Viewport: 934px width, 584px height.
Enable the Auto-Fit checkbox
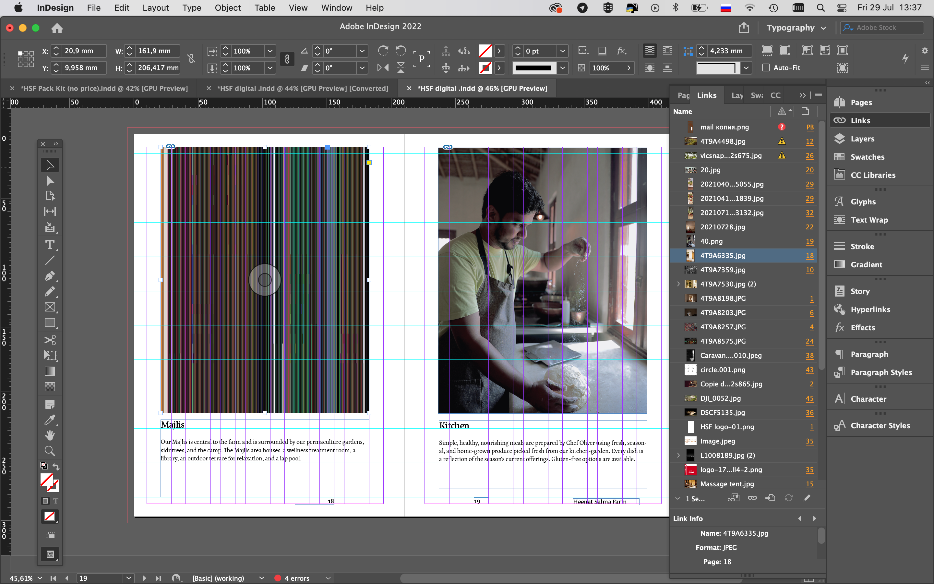(x=767, y=67)
